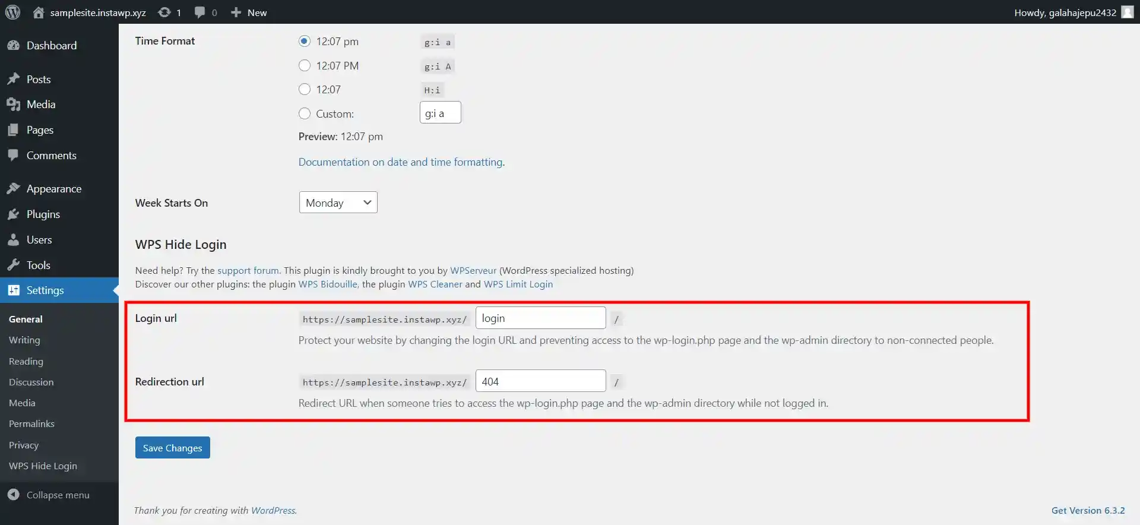Open Discussion settings submenu item
The image size is (1140, 525).
pos(31,382)
